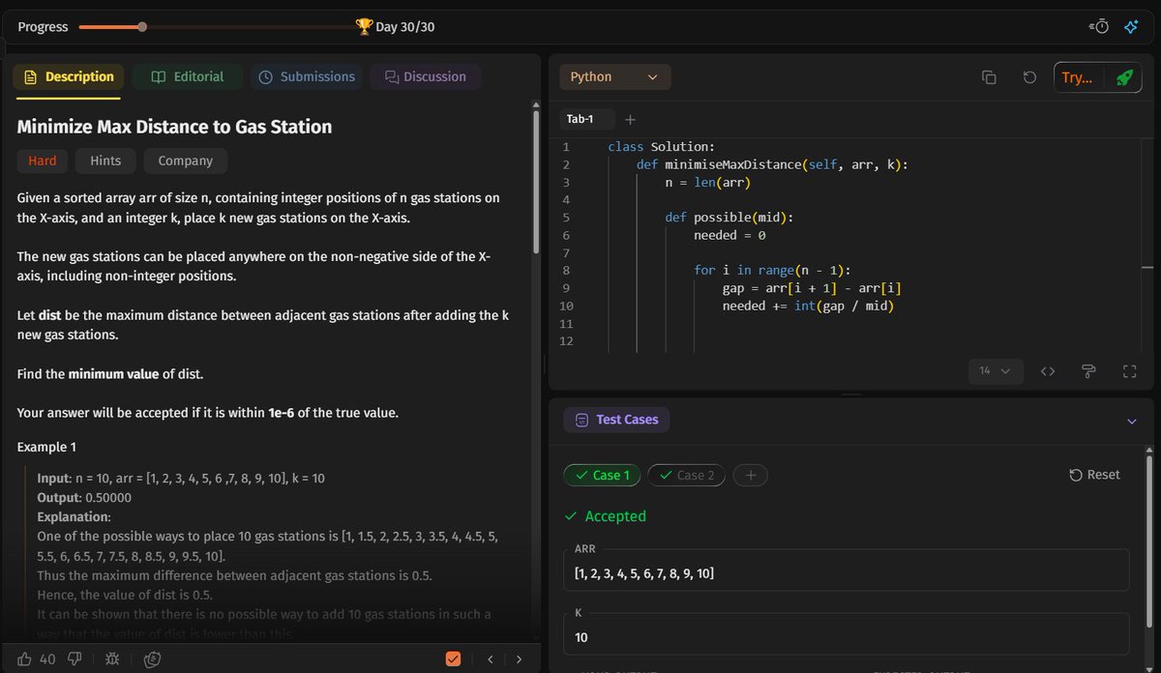Click the K input field

tap(847, 633)
